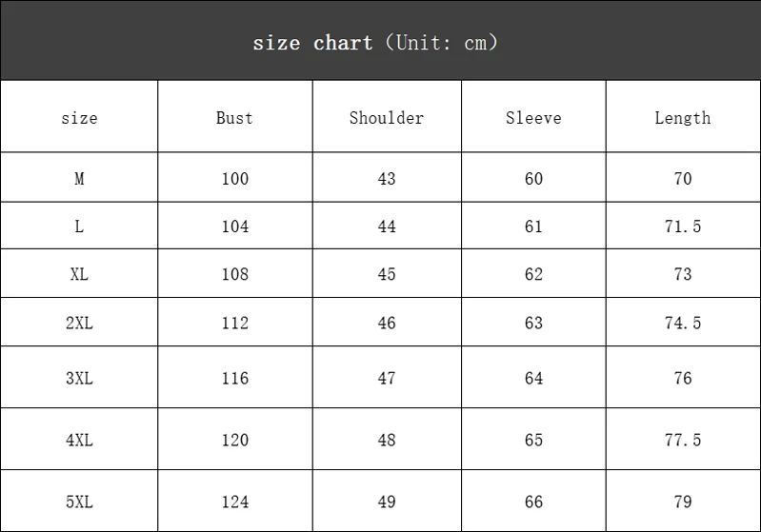Click the Length value 71.5 cell

(683, 227)
